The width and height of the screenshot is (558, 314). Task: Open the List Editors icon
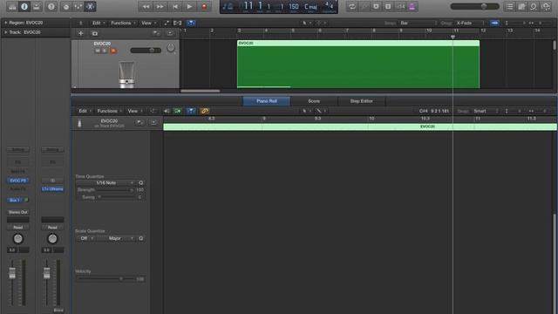(x=509, y=6)
